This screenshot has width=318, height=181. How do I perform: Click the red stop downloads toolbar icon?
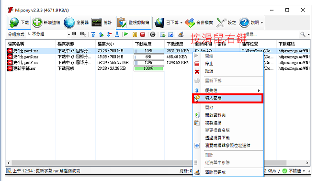click(143, 34)
